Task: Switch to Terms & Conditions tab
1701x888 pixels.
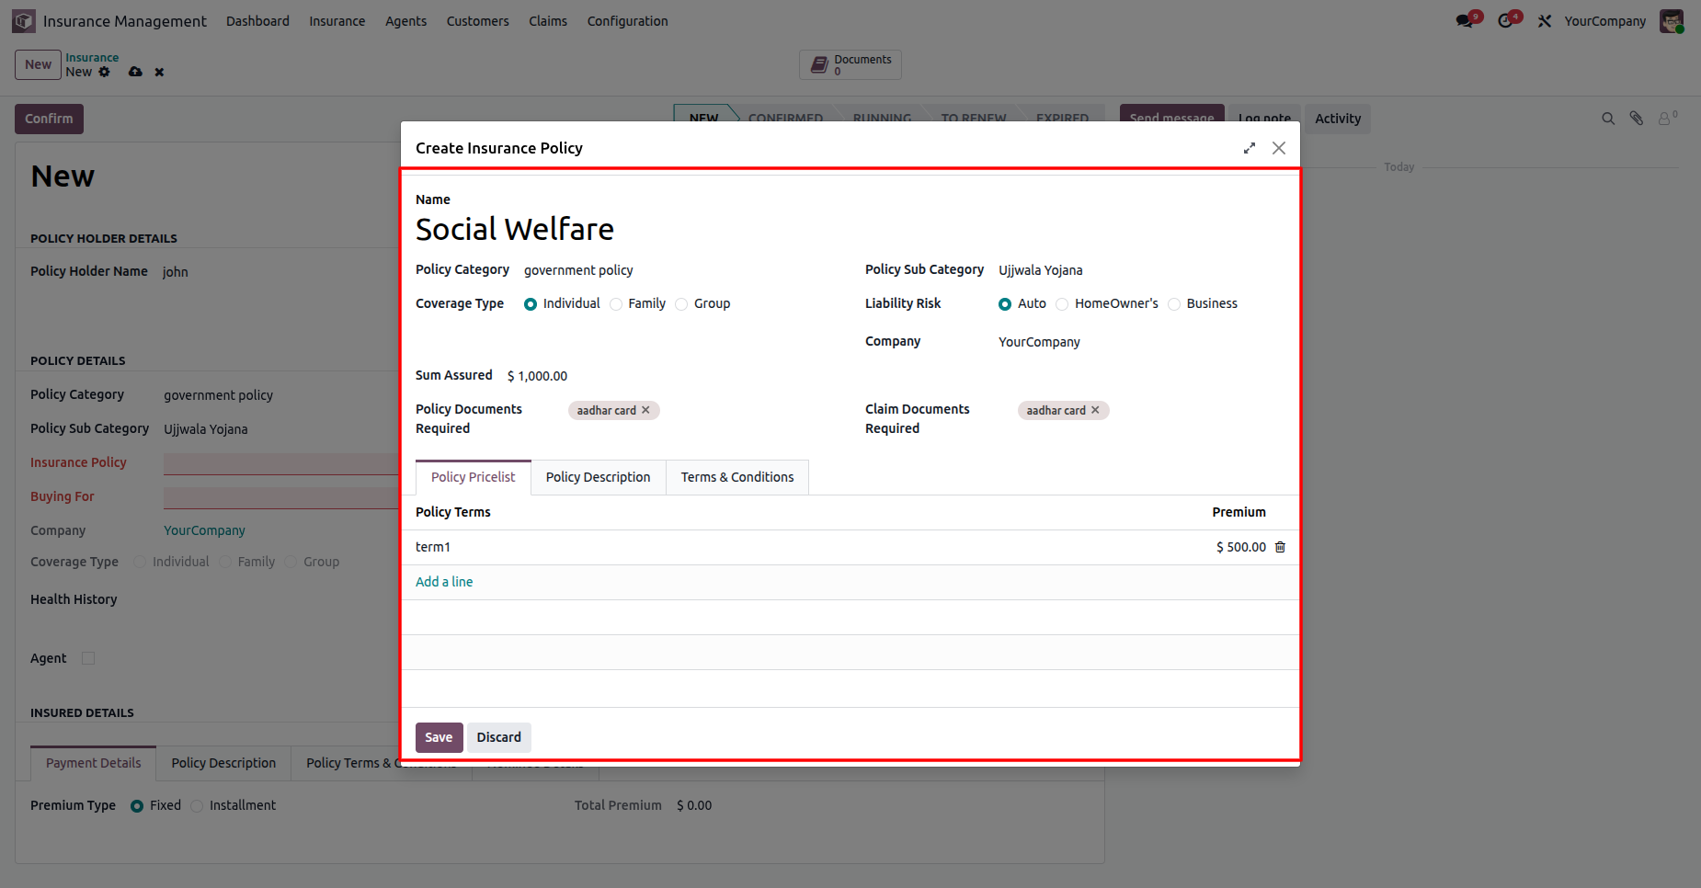Action: point(737,477)
